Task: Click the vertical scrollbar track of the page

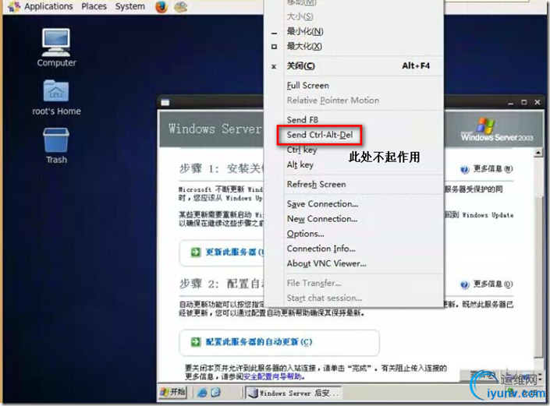Action: click(538, 257)
